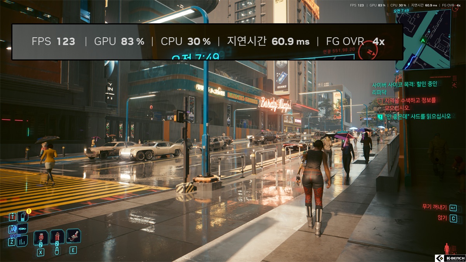Viewport: 466px width, 262px height.
Task: Click the red grenade item slot
Action: click(x=57, y=237)
